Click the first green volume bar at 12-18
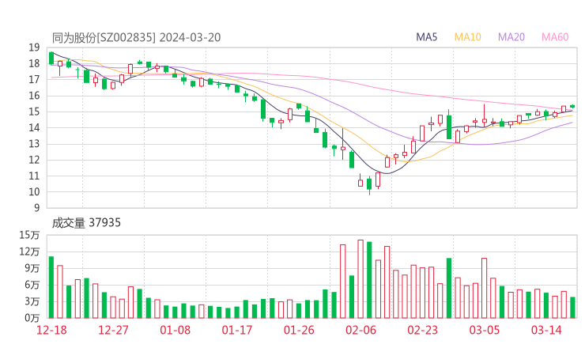This screenshot has height=348, width=585. click(51, 288)
